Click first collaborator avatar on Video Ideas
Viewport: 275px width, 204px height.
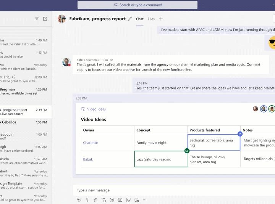(x=256, y=109)
